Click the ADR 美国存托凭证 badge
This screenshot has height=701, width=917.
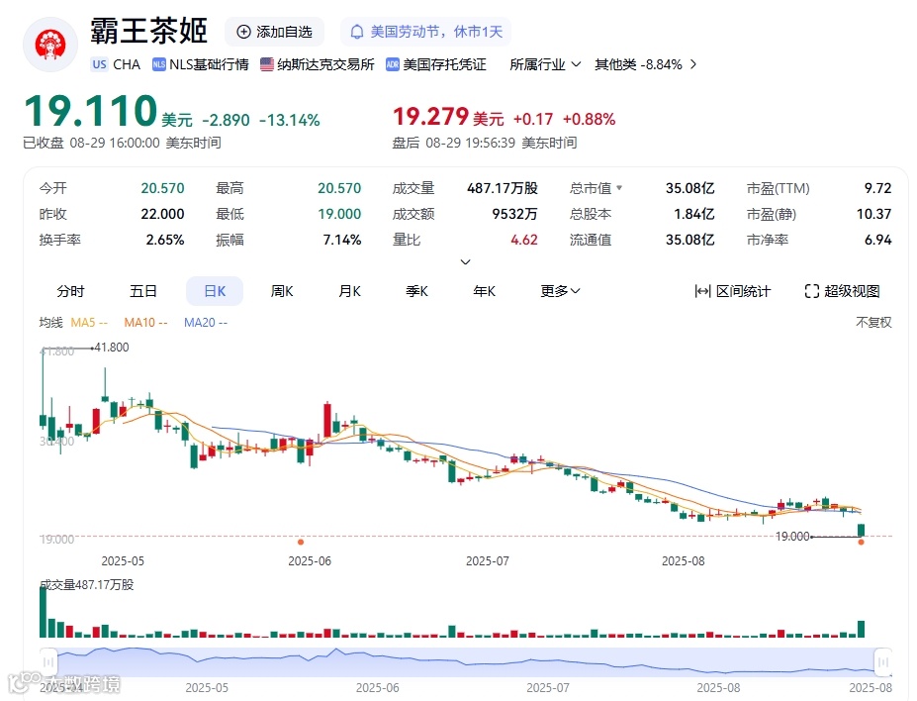pyautogui.click(x=435, y=64)
